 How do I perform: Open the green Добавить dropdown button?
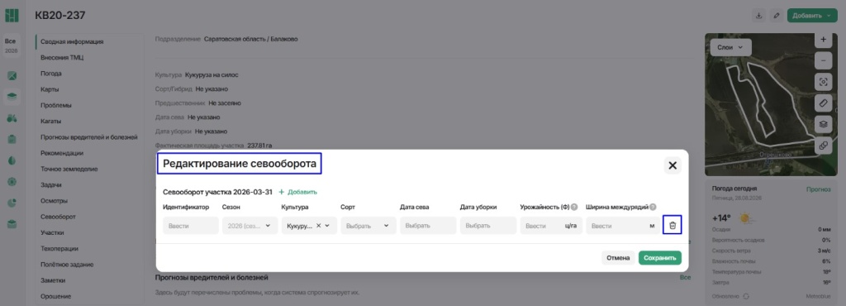(x=812, y=16)
